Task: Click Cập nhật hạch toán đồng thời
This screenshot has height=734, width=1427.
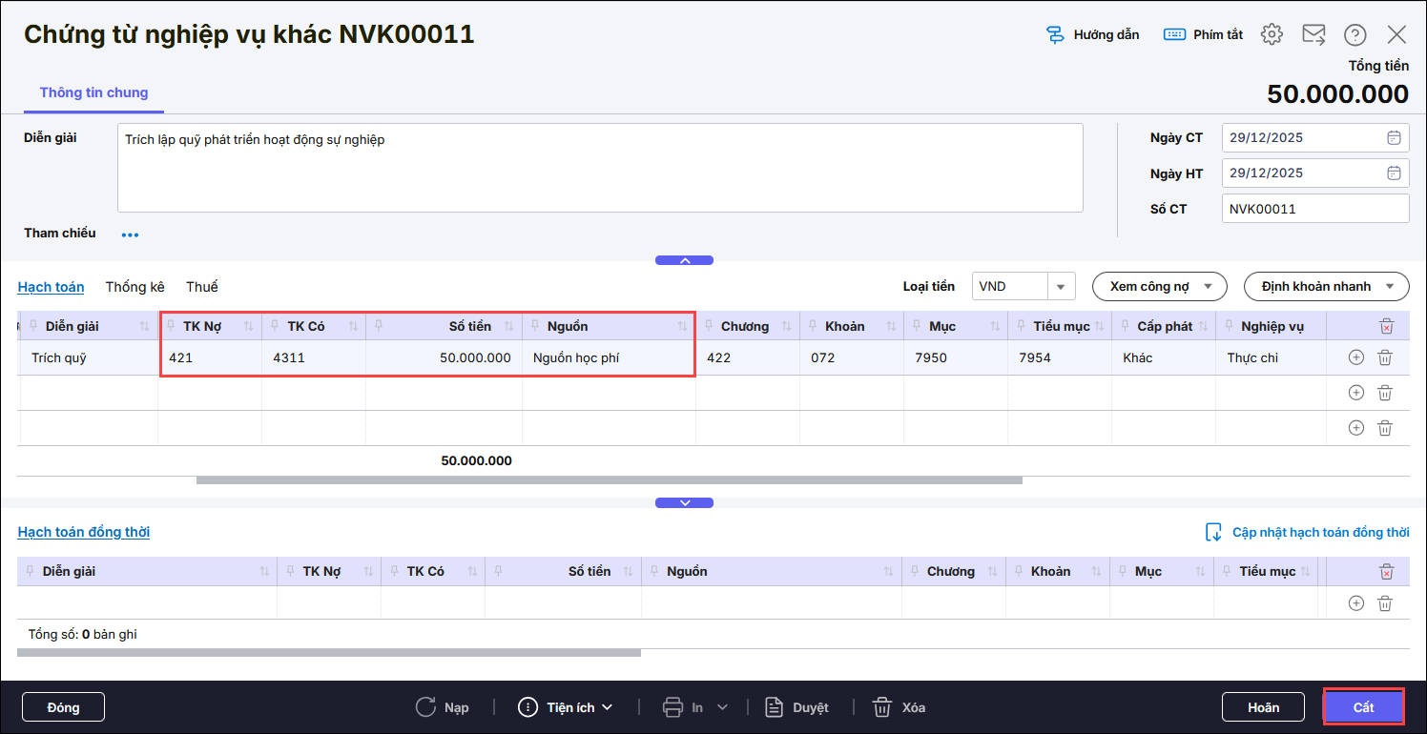Action: [x=1308, y=532]
